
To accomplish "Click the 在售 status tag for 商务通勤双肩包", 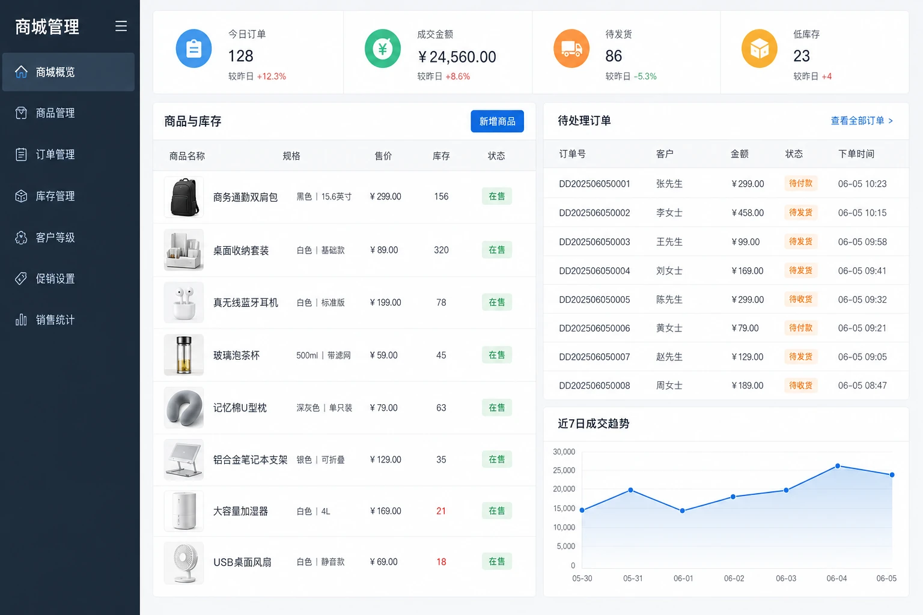I will click(x=497, y=196).
